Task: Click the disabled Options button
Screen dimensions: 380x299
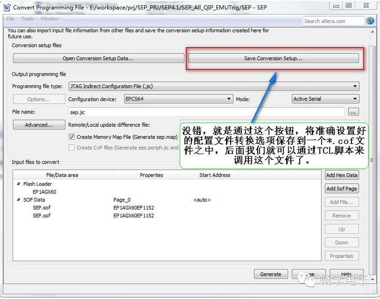Action: coord(39,99)
